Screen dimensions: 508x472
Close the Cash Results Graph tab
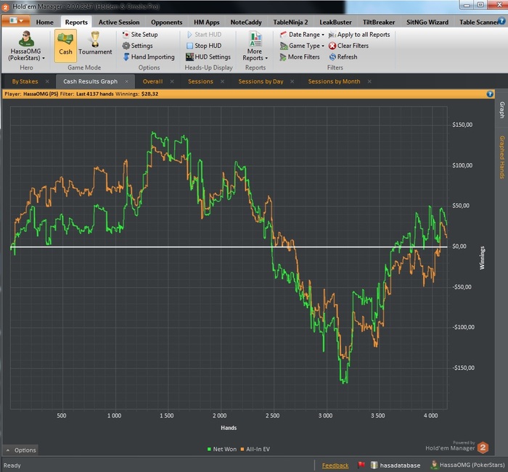tap(127, 81)
